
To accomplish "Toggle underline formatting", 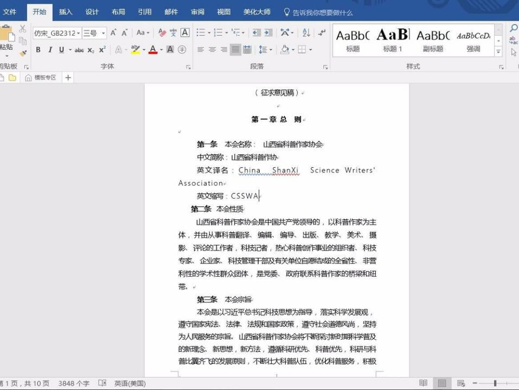I will 62,50.
